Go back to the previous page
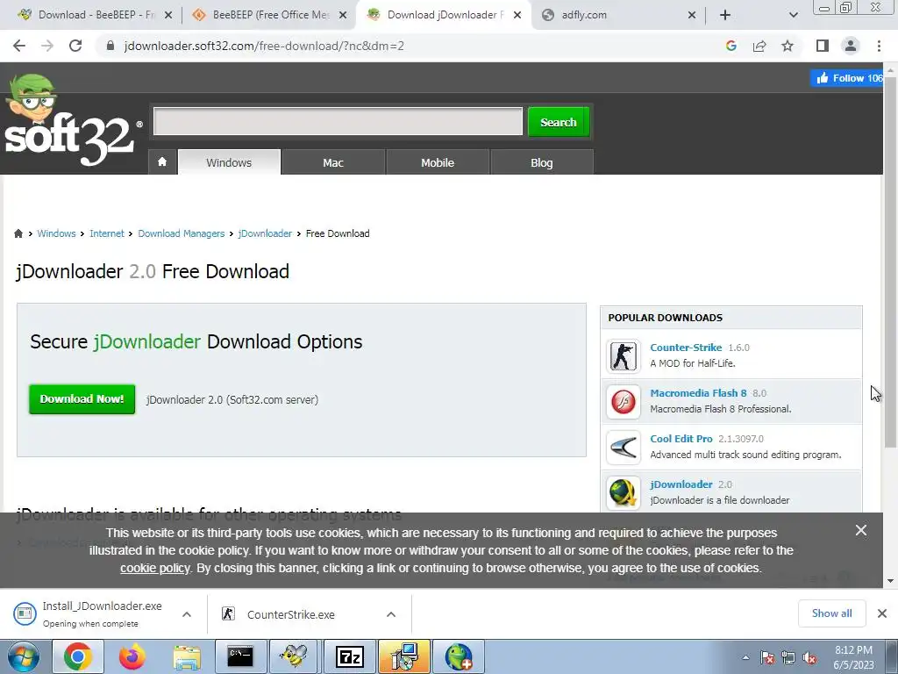 [x=19, y=46]
